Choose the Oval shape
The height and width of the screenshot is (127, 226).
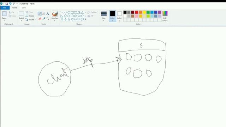[x=69, y=13]
